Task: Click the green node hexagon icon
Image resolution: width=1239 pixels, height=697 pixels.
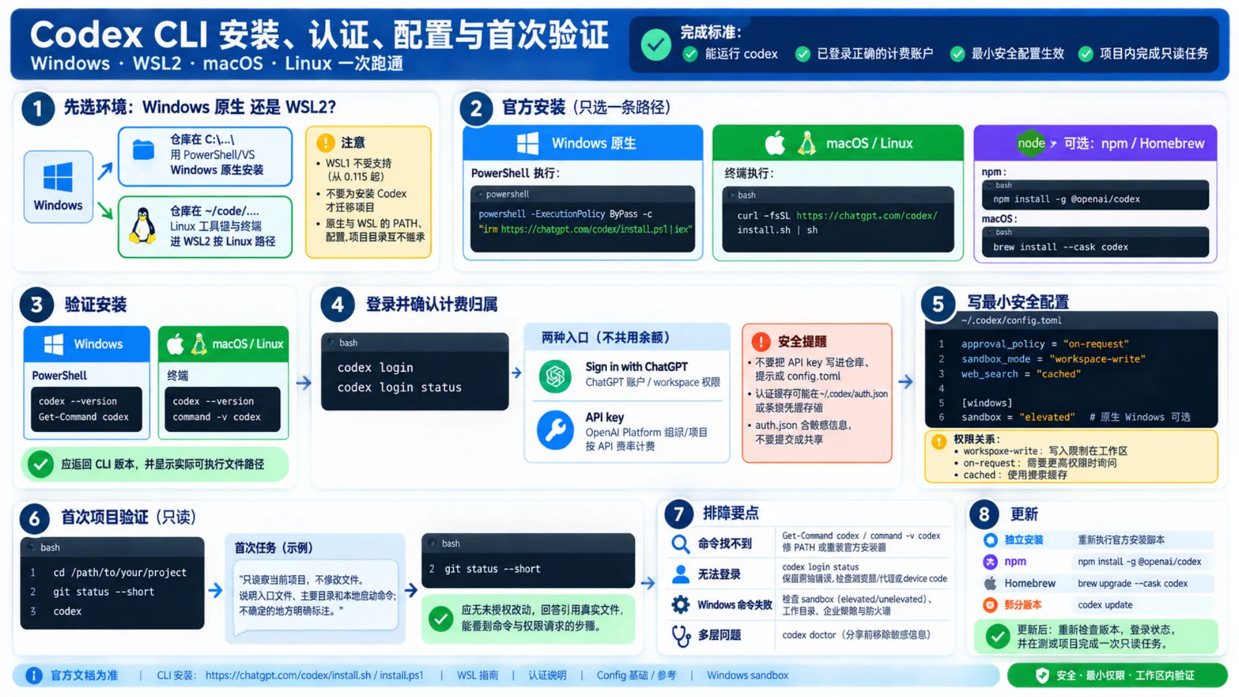Action: click(1031, 143)
